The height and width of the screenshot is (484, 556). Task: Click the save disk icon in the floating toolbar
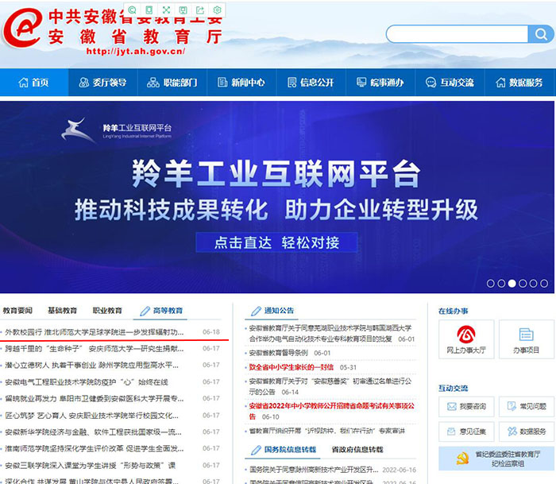click(183, 10)
